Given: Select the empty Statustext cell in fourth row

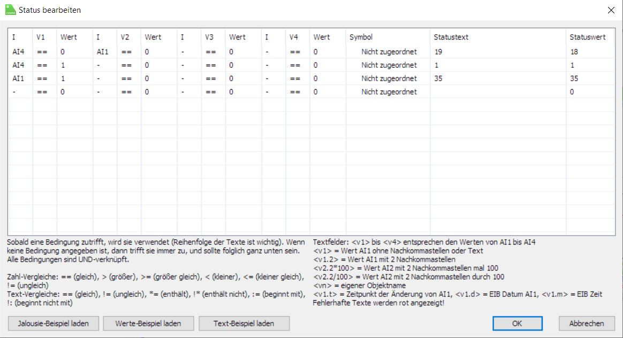Looking at the screenshot, I should pyautogui.click(x=498, y=91).
